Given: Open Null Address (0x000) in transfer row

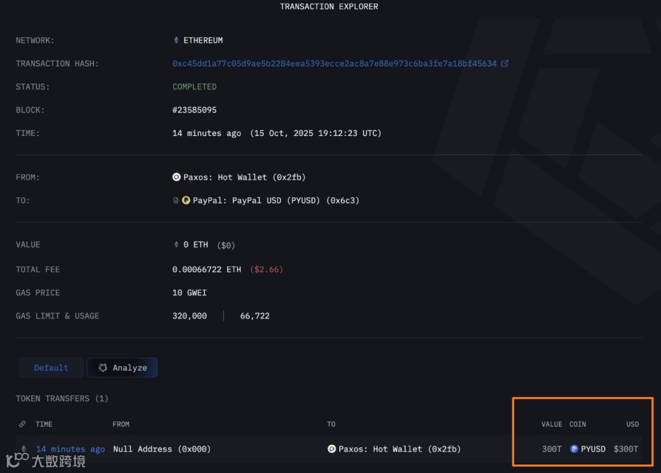Looking at the screenshot, I should click(162, 449).
